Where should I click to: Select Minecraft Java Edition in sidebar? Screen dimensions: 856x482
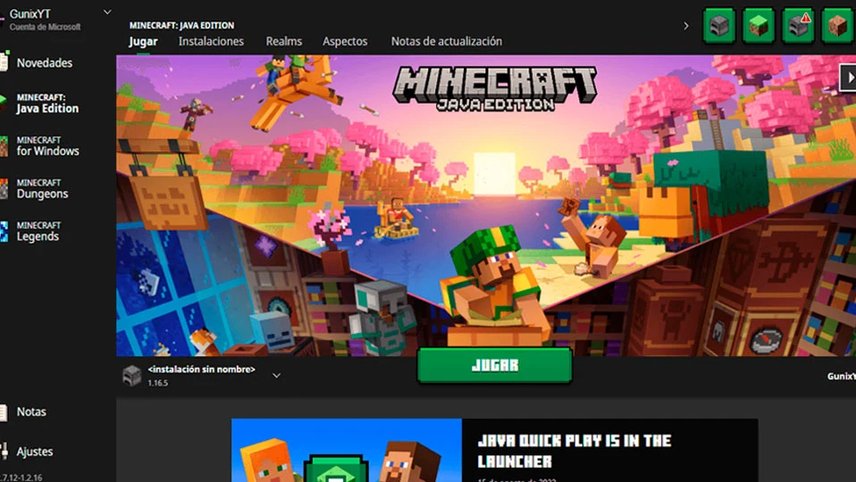pos(47,104)
